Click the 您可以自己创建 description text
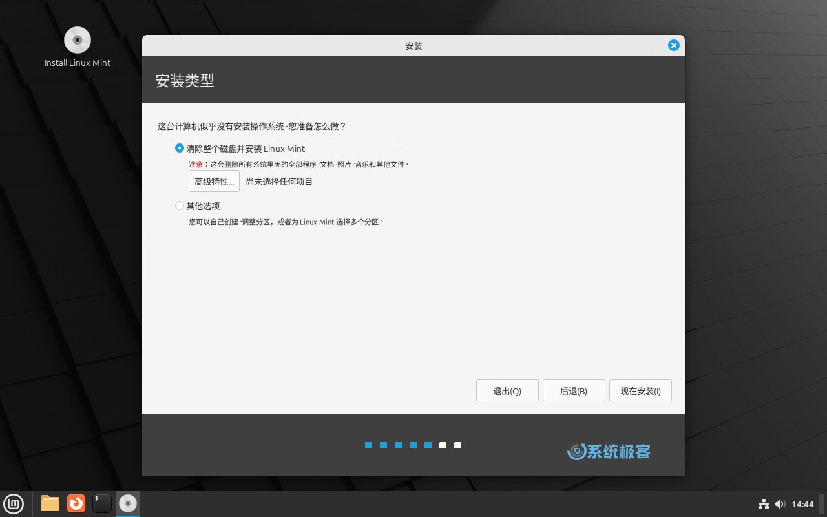Image resolution: width=827 pixels, height=517 pixels. pos(286,222)
